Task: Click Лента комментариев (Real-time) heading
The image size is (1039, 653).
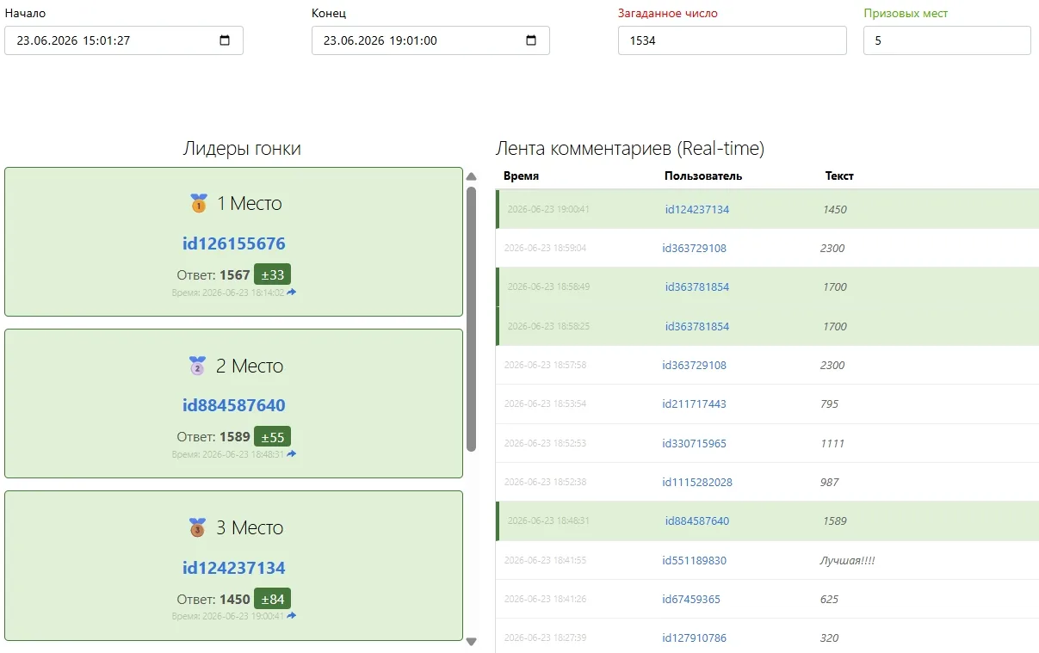Action: coord(630,149)
